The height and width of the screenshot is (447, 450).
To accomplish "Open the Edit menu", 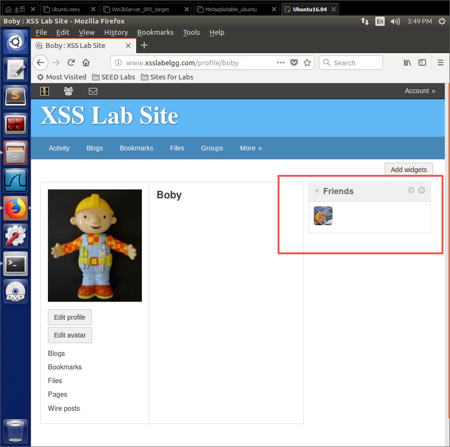I will [x=63, y=32].
